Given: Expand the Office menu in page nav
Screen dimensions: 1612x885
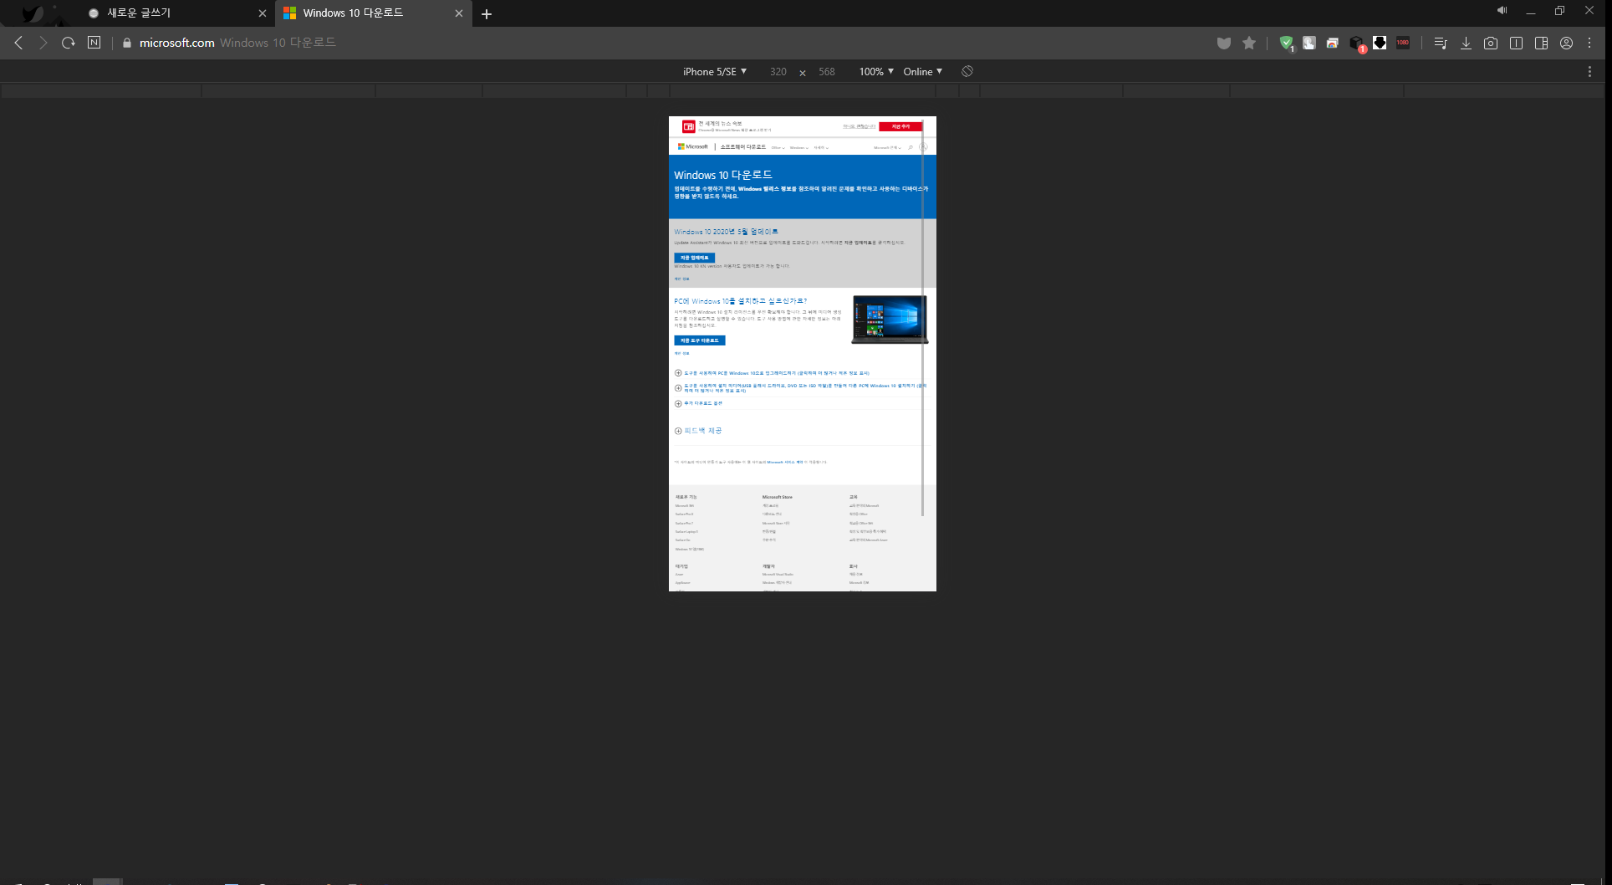Looking at the screenshot, I should 778,147.
